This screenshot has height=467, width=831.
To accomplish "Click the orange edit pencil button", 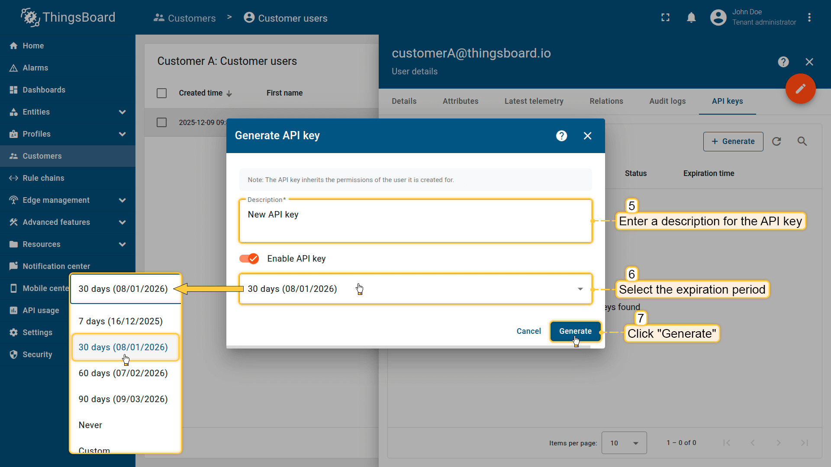I will [x=800, y=89].
